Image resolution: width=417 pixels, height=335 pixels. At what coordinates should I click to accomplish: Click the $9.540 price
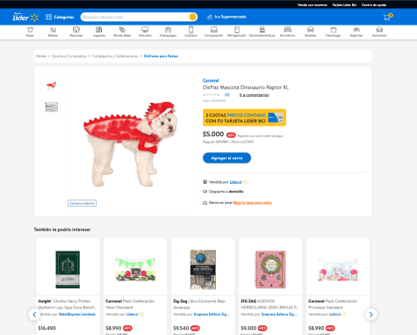pyautogui.click(x=181, y=328)
